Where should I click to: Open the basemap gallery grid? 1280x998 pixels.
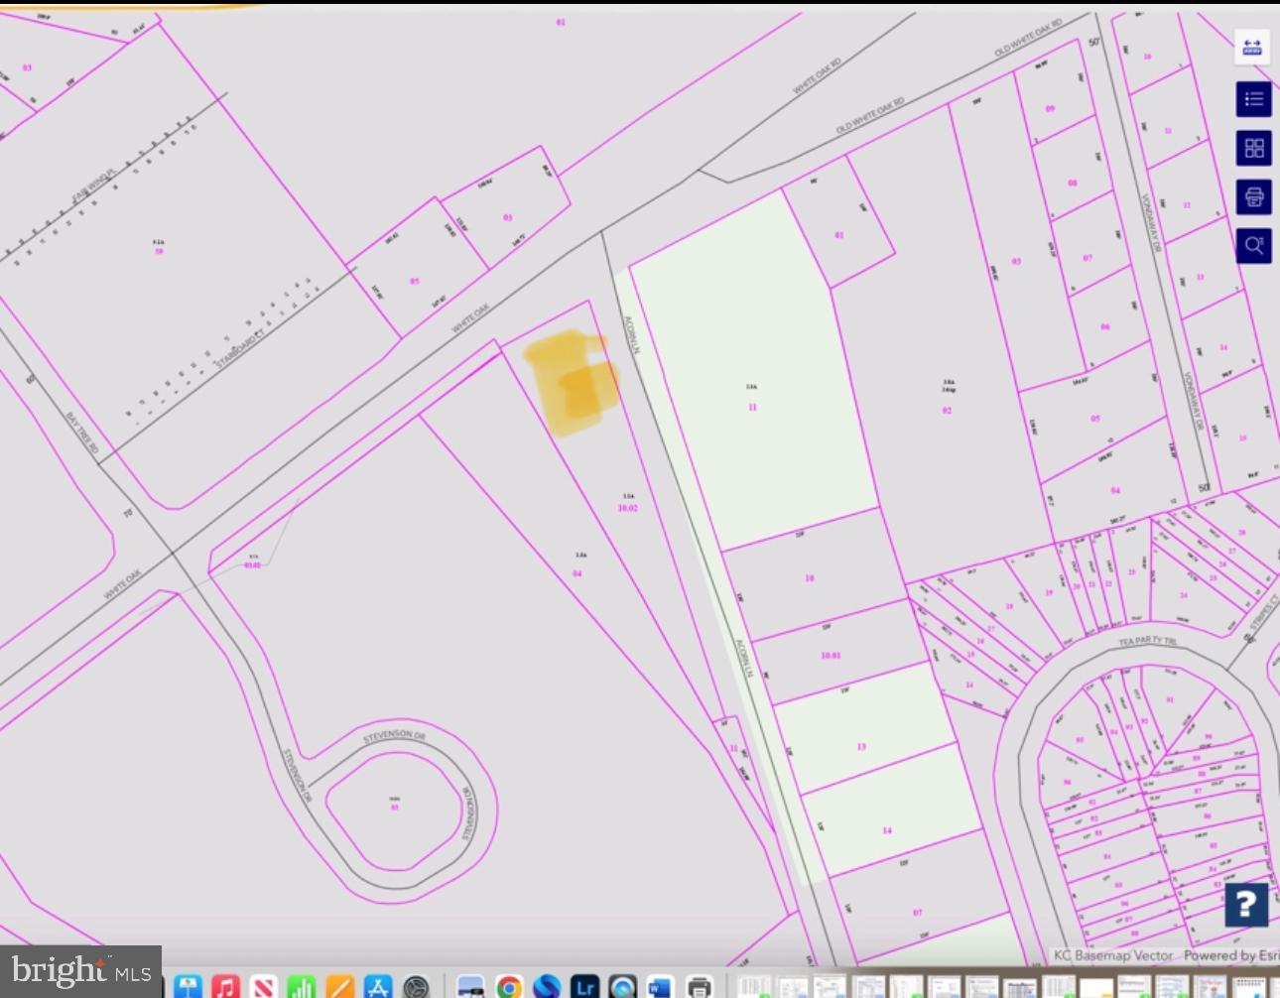1253,148
